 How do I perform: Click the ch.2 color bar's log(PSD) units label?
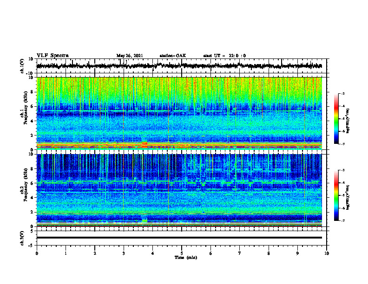point(348,197)
